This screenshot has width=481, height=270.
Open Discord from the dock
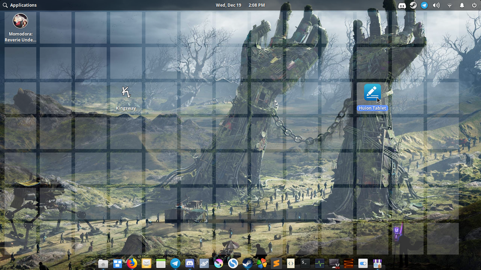[190, 263]
